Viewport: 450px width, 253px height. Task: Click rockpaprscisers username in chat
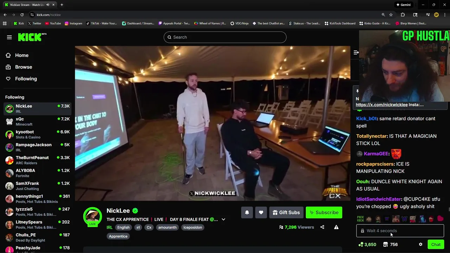[x=375, y=164]
